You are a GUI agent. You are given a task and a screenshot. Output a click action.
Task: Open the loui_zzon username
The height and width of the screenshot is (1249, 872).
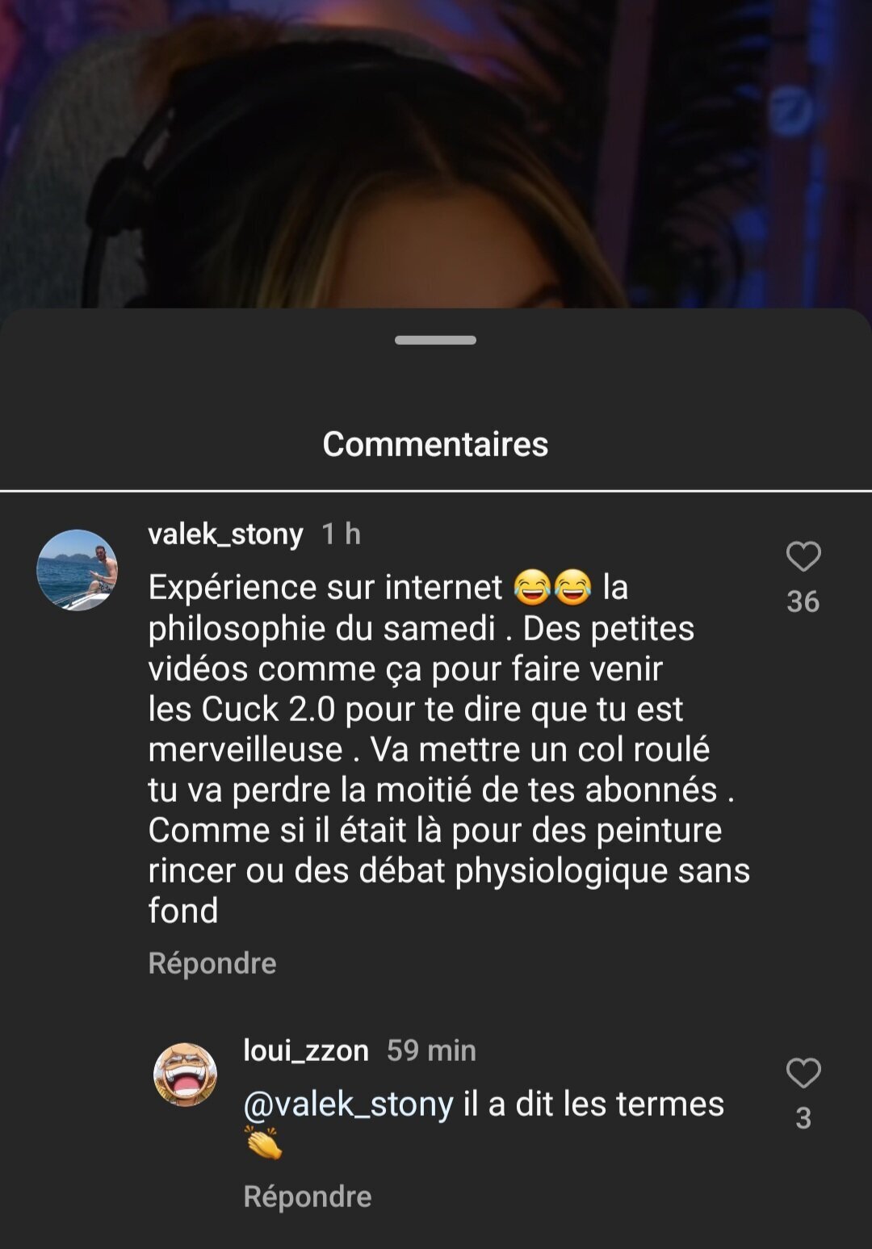pos(306,1050)
